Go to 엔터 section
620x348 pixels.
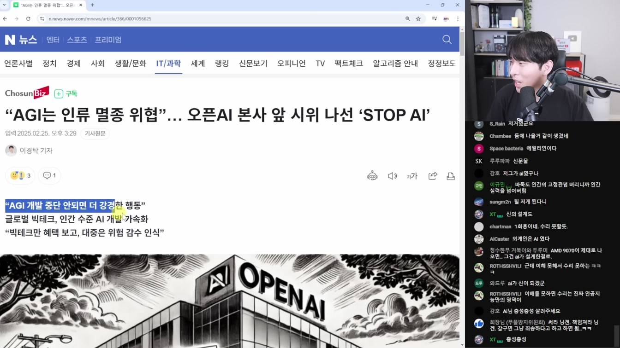point(53,40)
